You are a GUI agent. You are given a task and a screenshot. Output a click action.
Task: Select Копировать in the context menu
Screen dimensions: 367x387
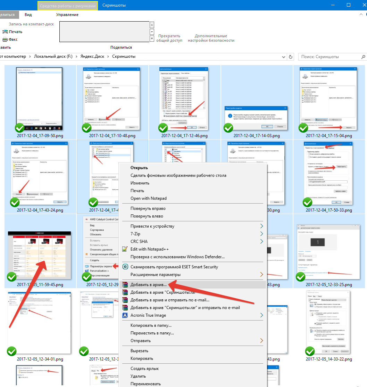pyautogui.click(x=142, y=358)
